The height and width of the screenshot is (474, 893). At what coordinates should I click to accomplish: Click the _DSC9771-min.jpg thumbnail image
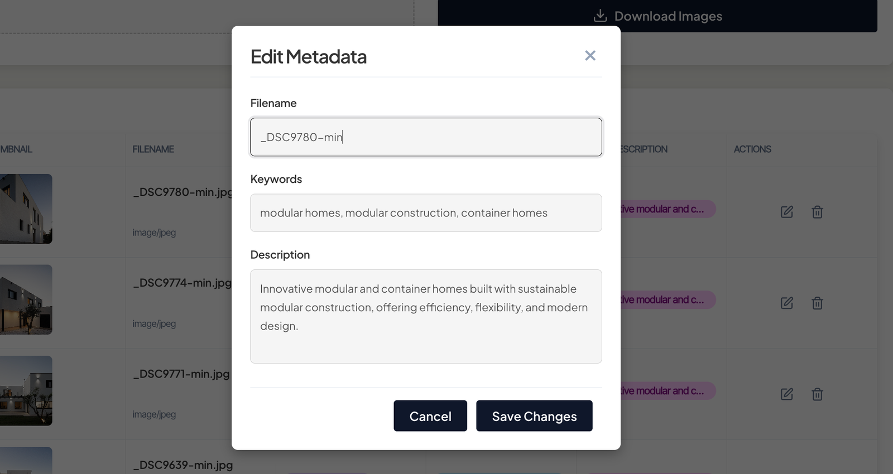pyautogui.click(x=26, y=391)
